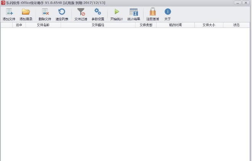Click the 清空列表 refresh-arrow icon
252x161 pixels.
pos(62,12)
